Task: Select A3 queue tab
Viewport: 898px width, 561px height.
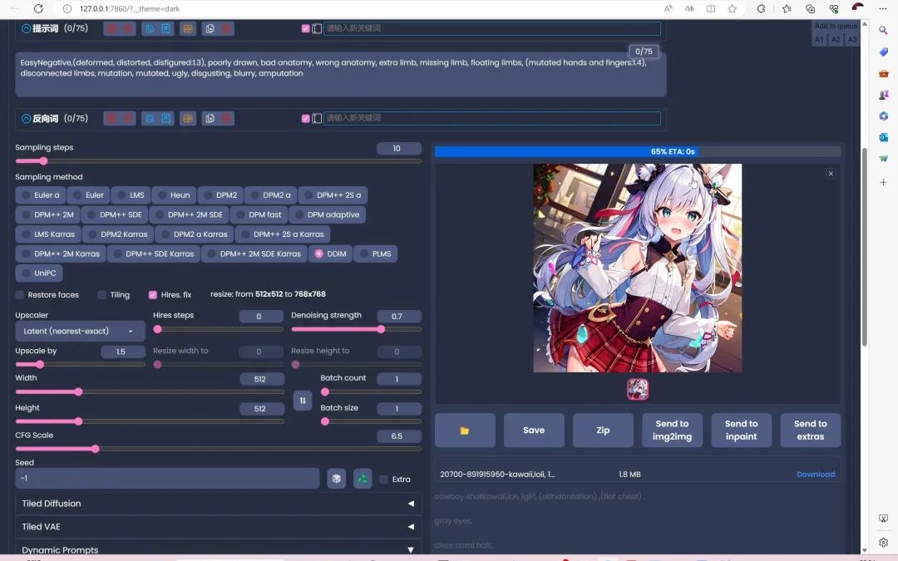Action: [852, 40]
